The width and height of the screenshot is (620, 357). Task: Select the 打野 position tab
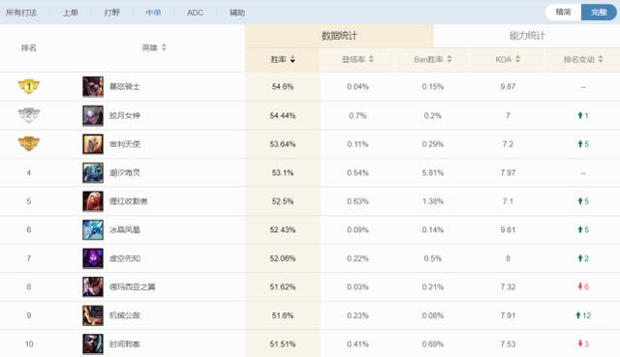point(112,13)
